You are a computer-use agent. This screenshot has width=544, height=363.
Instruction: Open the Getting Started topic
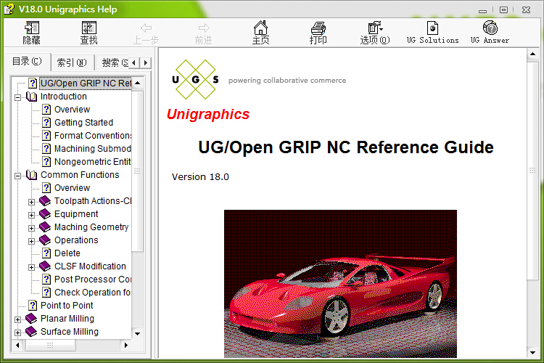83,123
